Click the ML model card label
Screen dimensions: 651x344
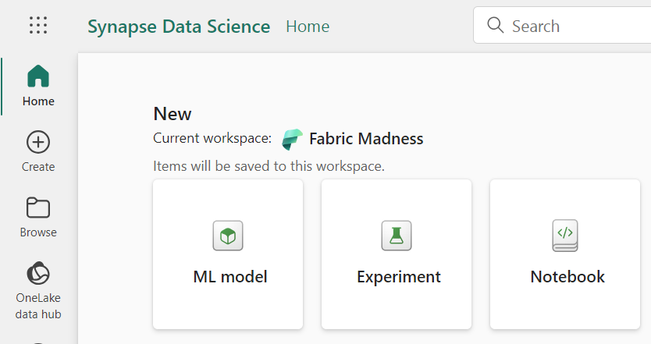pos(230,277)
